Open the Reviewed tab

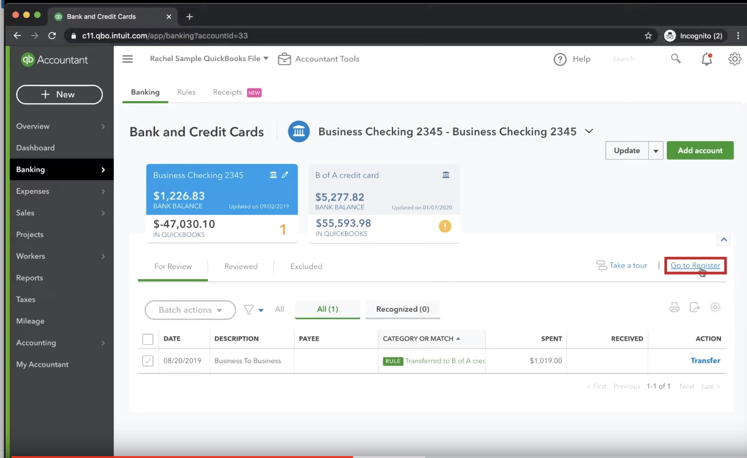click(x=241, y=266)
